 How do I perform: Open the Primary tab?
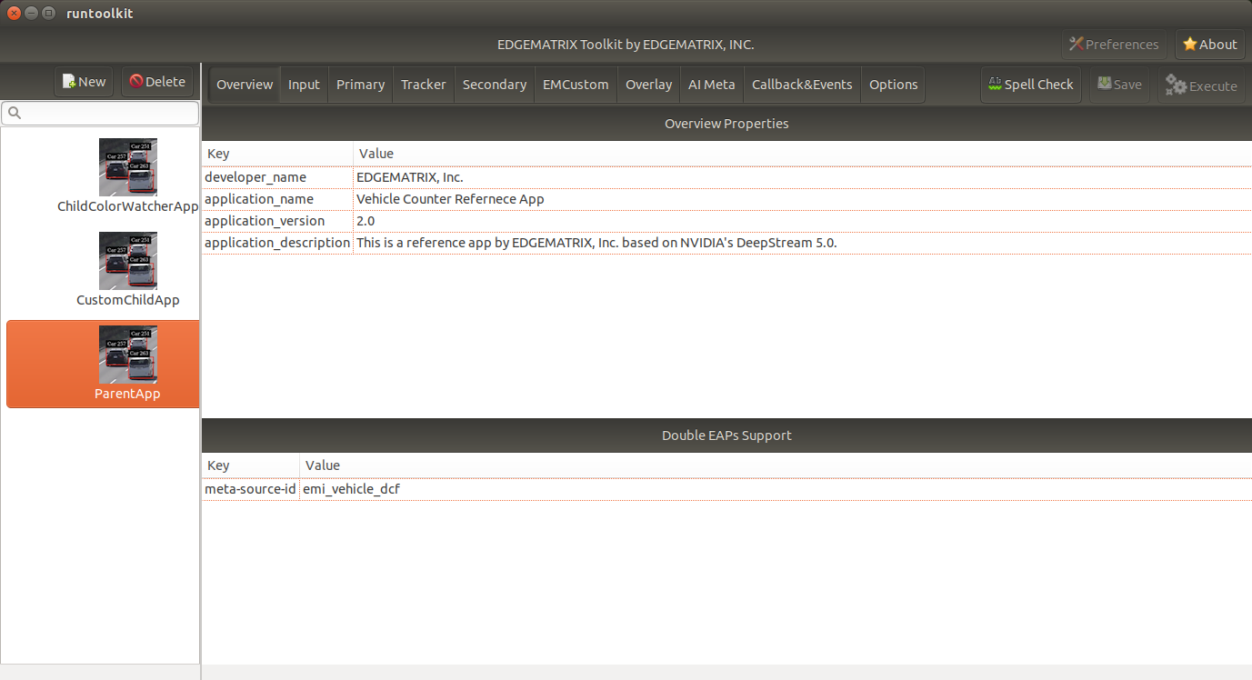click(360, 85)
